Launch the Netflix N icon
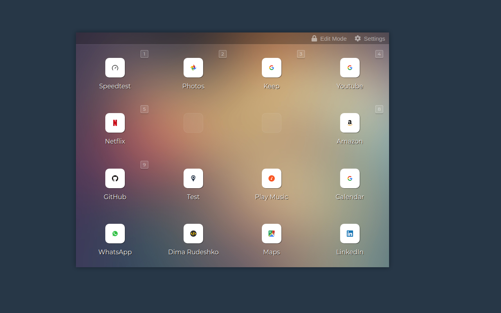 click(115, 123)
